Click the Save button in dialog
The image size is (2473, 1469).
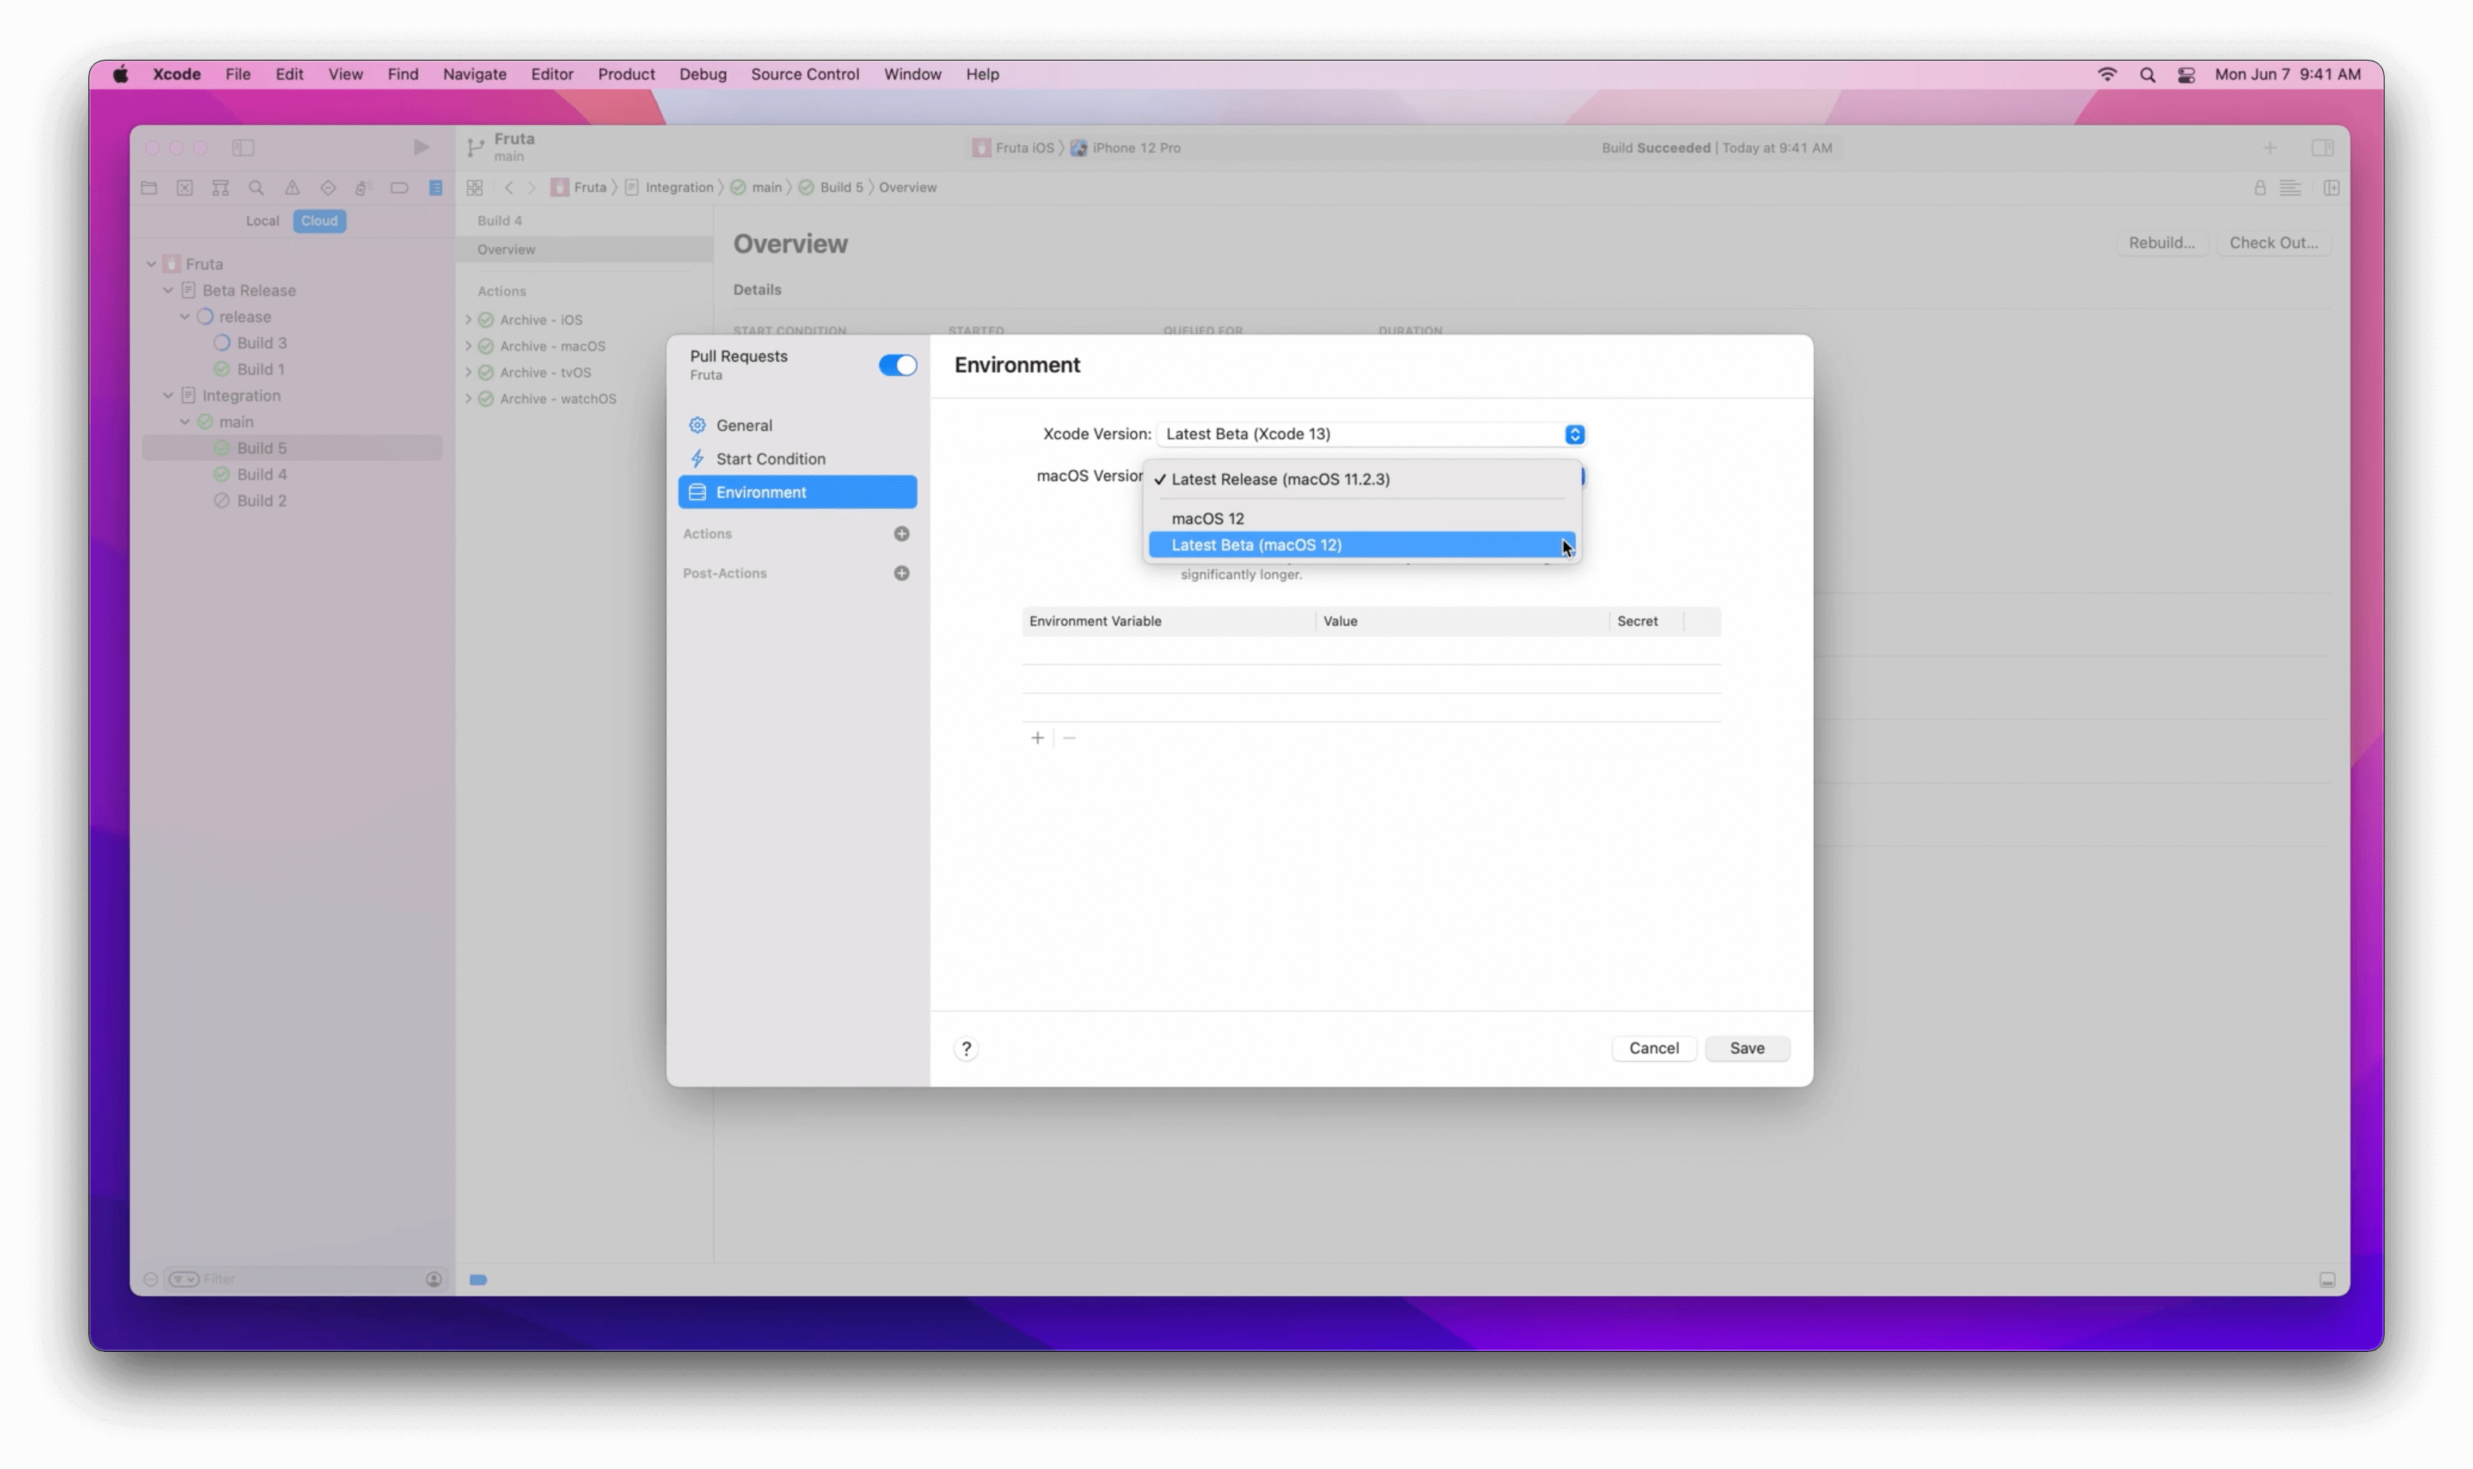[1747, 1048]
